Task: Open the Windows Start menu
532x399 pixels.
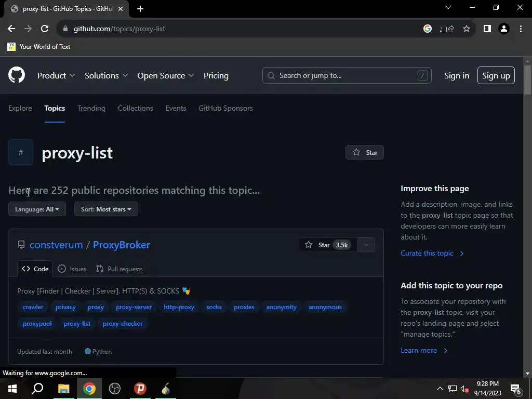Action: pos(12,389)
